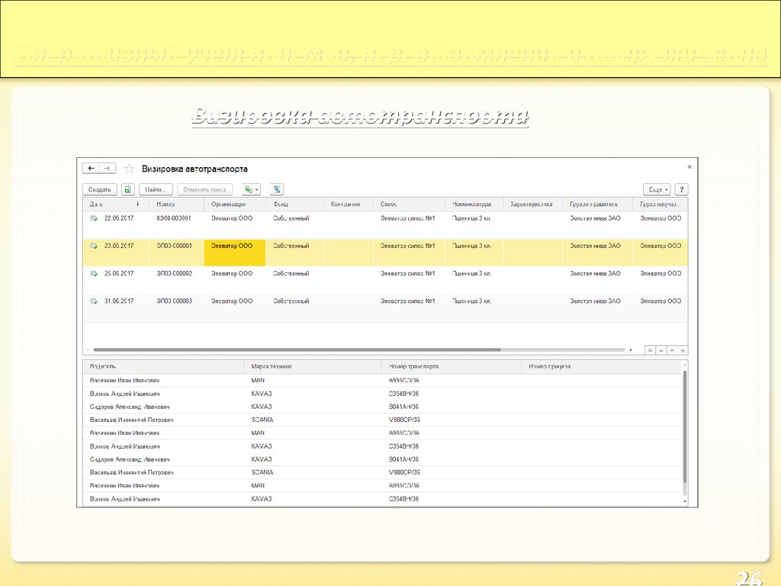The image size is (781, 586).
Task: Click vertical scrollbar of the drivers table
Action: 685,427
